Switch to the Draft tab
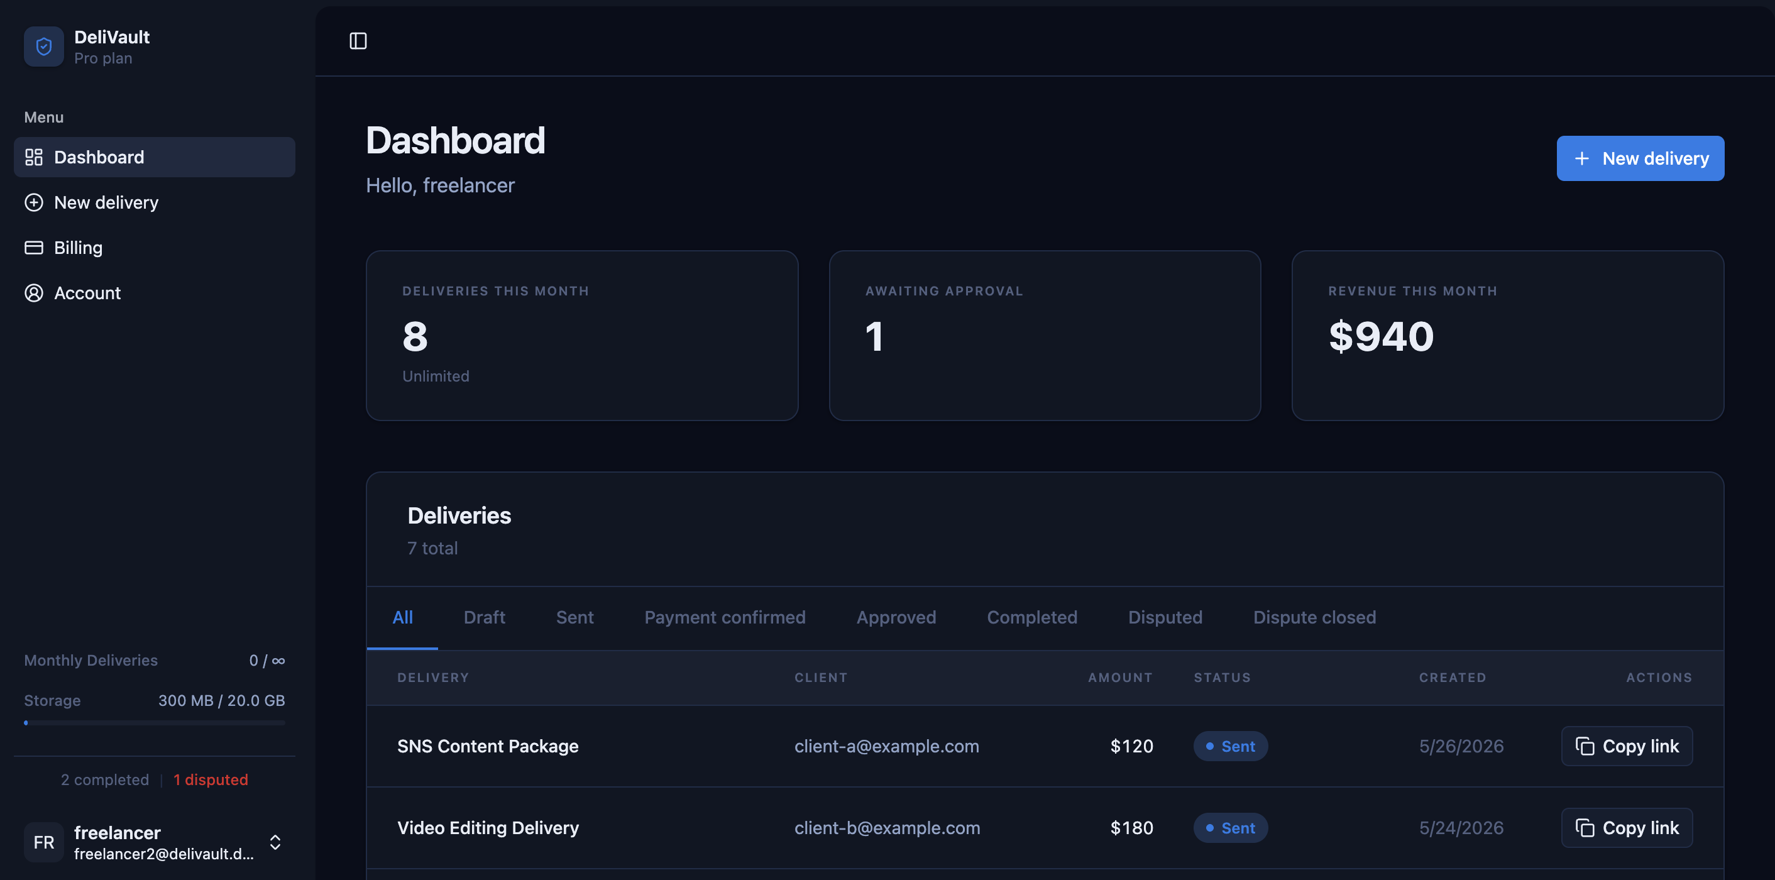Viewport: 1775px width, 880px height. tap(485, 617)
